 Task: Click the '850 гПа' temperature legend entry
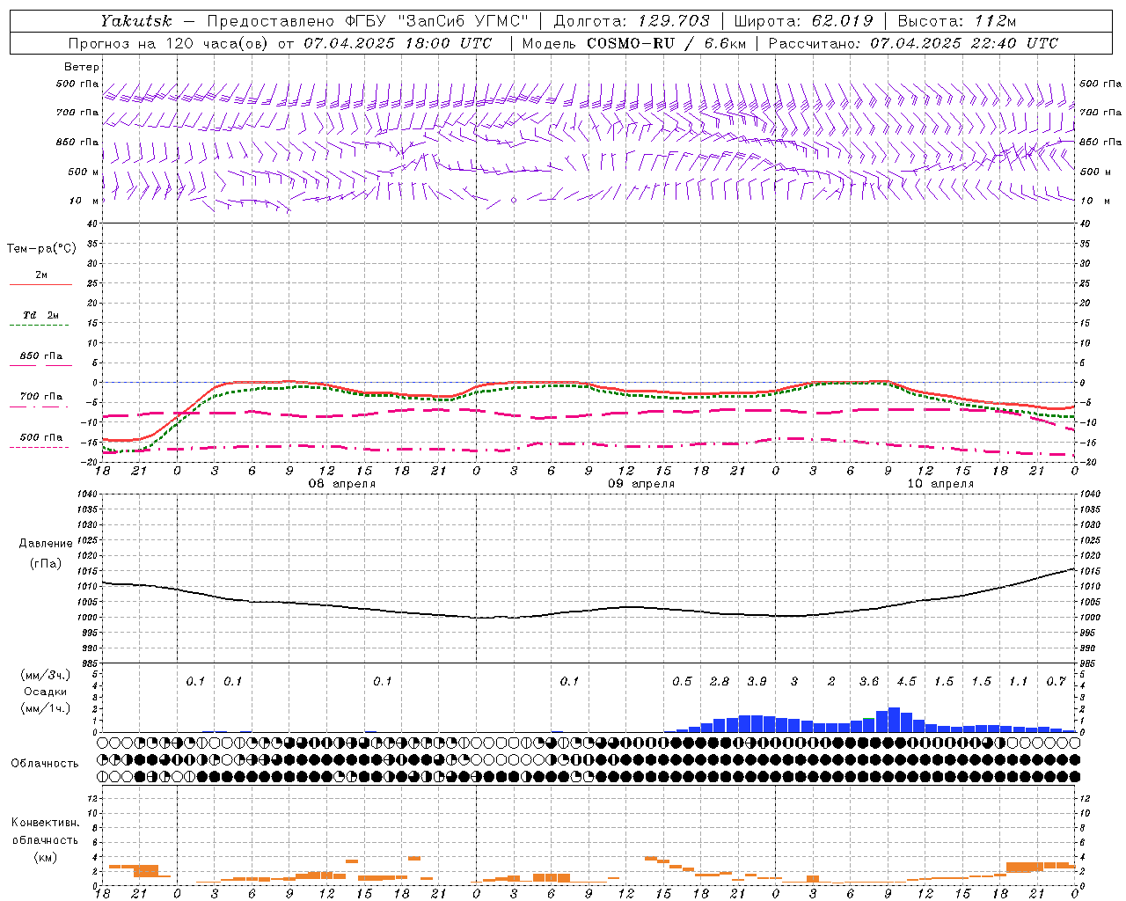pyautogui.click(x=41, y=356)
